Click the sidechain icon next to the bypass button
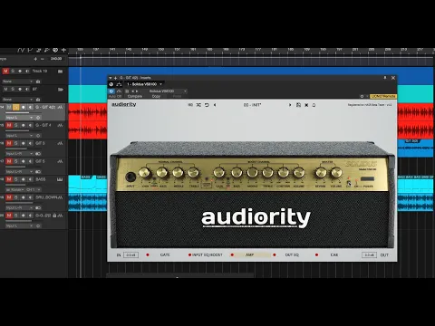Image resolution: width=435 pixels, height=326 pixels. coord(119,91)
